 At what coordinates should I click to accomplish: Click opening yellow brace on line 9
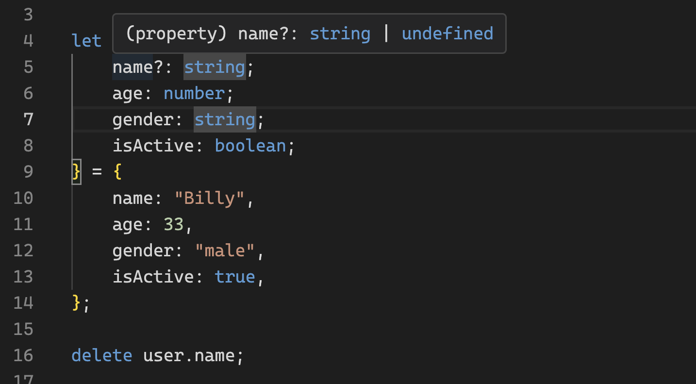[117, 172]
